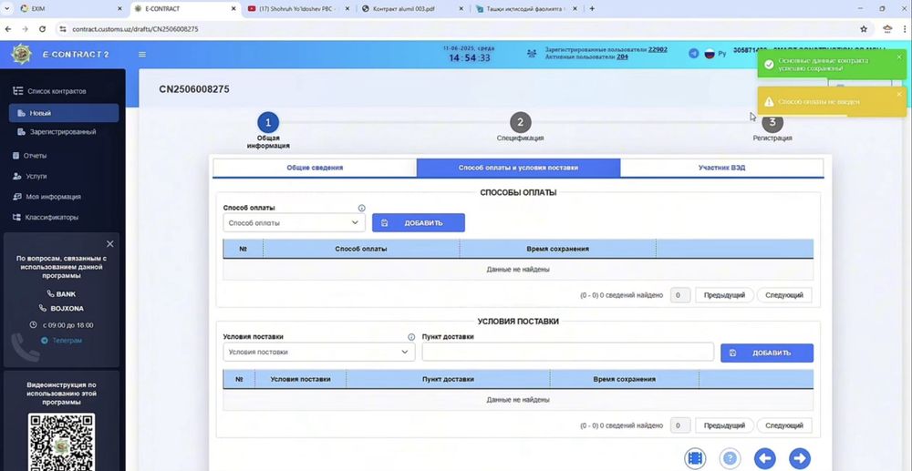The height and width of the screenshot is (471, 912).
Task: Click contract number CN2506008275 heading
Action: tap(194, 89)
